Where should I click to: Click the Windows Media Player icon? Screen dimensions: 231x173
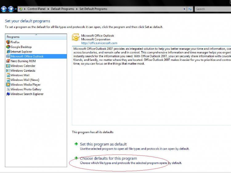[8, 85]
